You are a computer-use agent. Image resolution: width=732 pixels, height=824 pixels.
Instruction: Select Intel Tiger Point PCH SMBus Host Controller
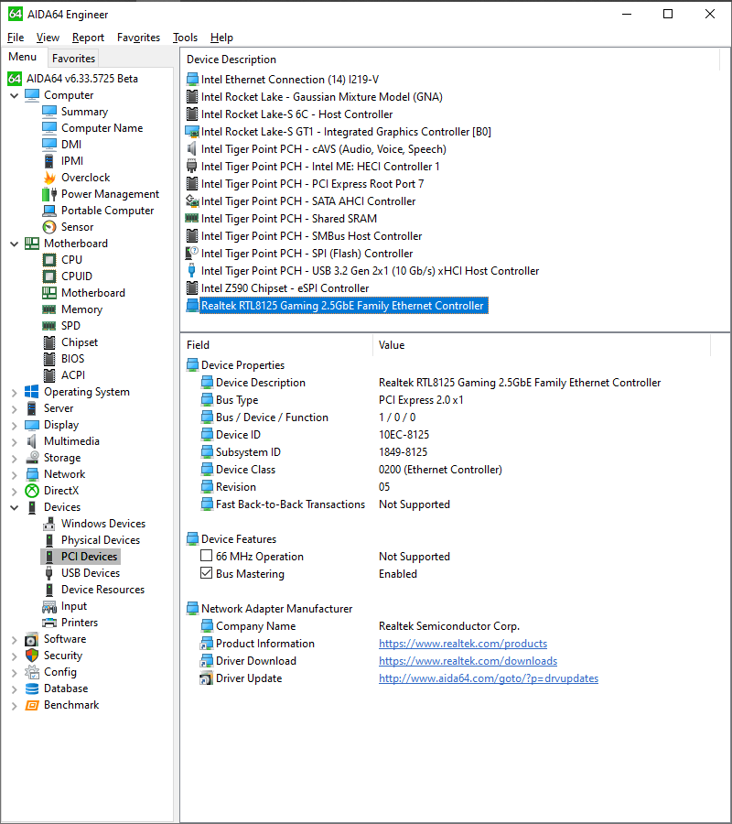311,236
